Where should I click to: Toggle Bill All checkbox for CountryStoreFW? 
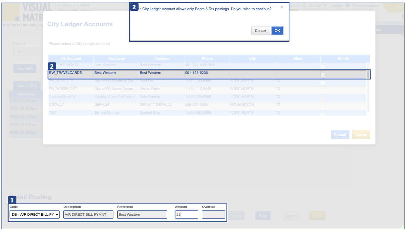click(323, 99)
